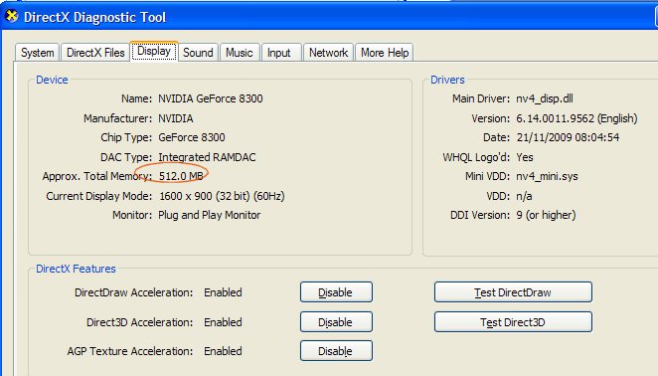Click the DirectX Diagnostic Tool title icon
Screen dimensions: 658x376
tap(12, 16)
